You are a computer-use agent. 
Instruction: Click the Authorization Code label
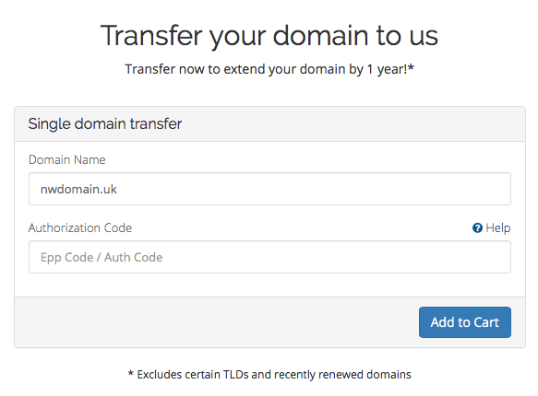tap(80, 228)
